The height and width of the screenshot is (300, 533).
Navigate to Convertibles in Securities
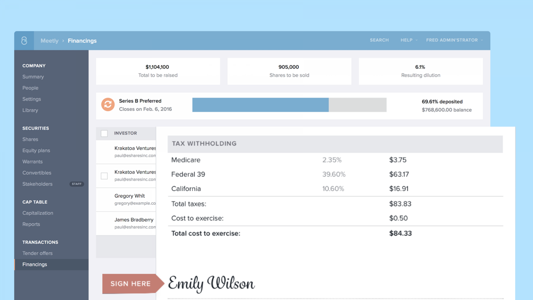tap(37, 173)
